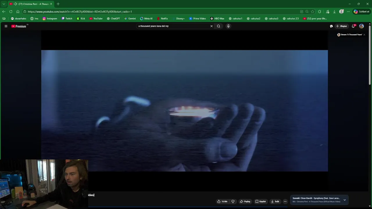This screenshot has width=372, height=209.
Task: Add this page to favorites star
Action: pos(312,12)
